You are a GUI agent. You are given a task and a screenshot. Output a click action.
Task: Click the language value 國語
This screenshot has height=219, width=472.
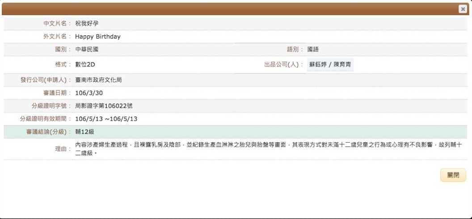(313, 50)
